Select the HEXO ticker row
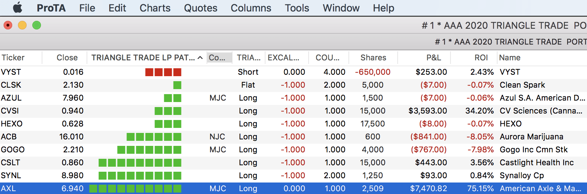 pos(293,124)
